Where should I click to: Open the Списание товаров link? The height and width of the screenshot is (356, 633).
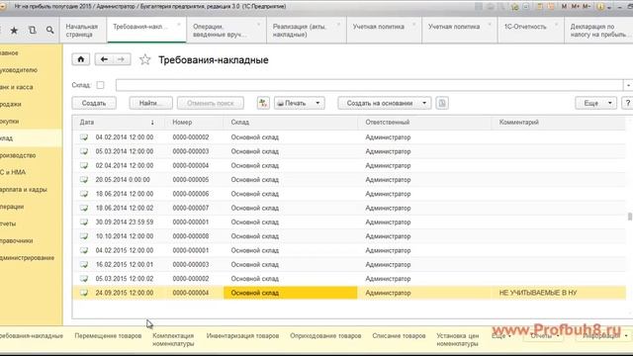click(x=399, y=336)
